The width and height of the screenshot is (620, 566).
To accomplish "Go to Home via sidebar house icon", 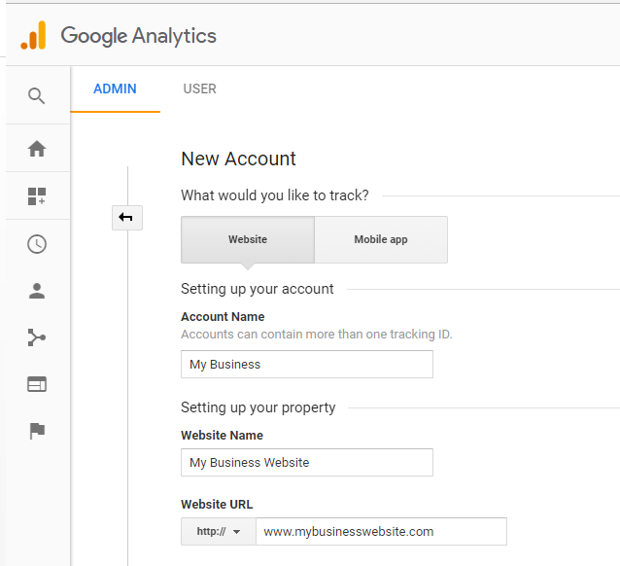I will click(37, 149).
